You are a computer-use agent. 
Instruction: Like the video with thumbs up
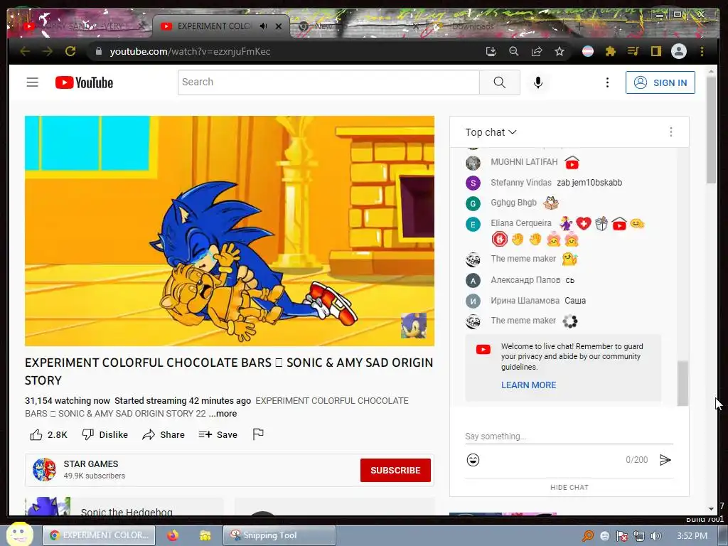point(49,434)
